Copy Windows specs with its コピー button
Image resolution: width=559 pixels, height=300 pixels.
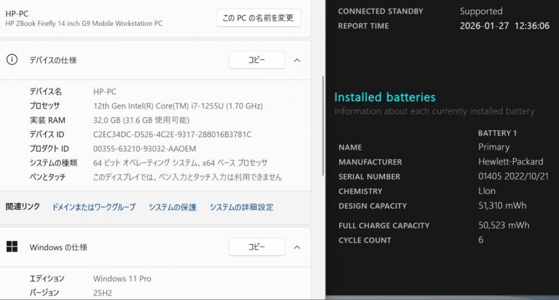click(257, 247)
